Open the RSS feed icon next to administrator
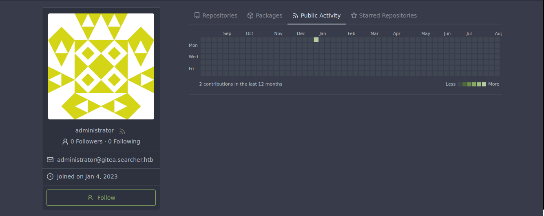Viewport: 544px width, 216px height. click(122, 131)
